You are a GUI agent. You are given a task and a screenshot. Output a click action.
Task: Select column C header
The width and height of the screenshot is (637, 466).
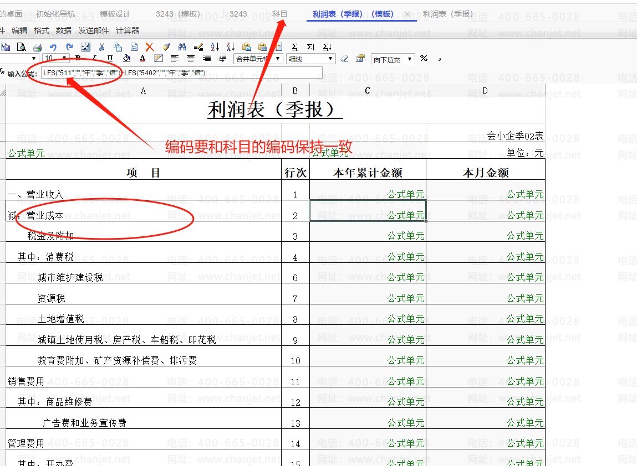(368, 91)
